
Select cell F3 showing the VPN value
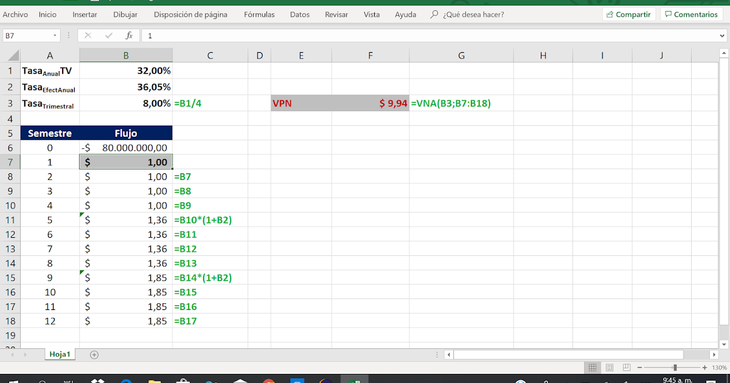click(370, 103)
